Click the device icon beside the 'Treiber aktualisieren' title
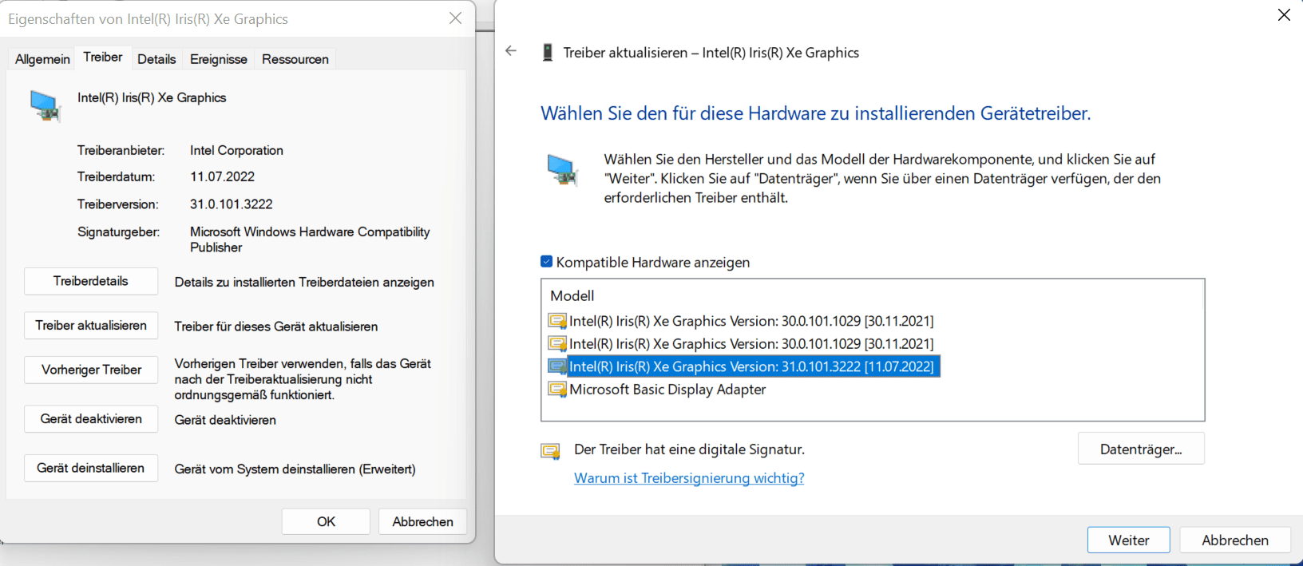 pos(547,53)
